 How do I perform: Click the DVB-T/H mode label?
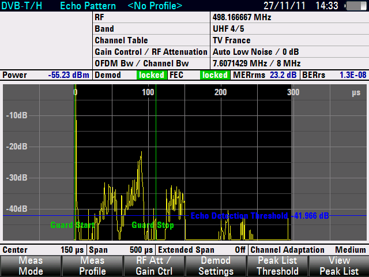pos(22,6)
